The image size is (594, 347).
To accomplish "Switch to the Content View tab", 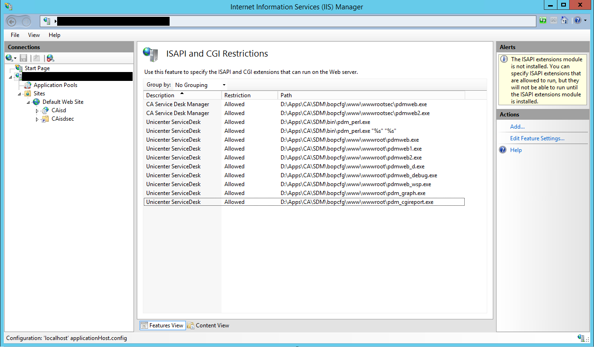I will click(x=208, y=325).
